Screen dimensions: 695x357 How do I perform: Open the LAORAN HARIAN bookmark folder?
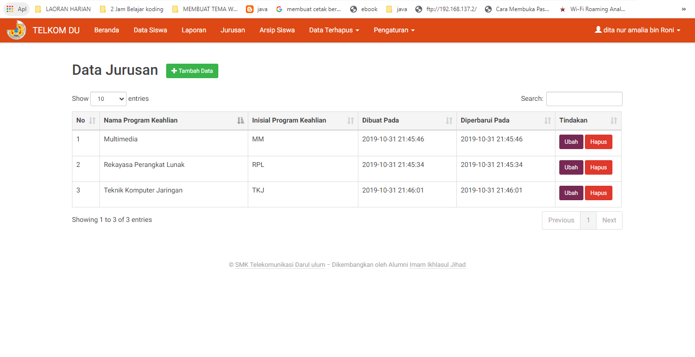coord(63,9)
